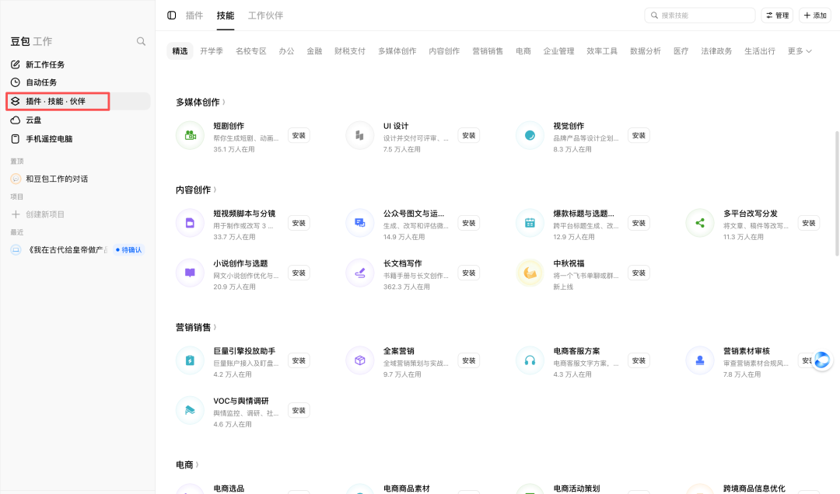Open 巨量引擎投放助手 skill icon
840x494 pixels.
click(x=190, y=360)
